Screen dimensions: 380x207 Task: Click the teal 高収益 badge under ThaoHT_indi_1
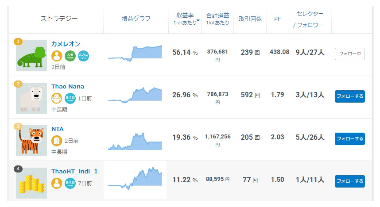point(70,183)
